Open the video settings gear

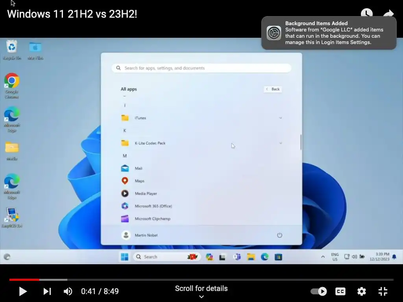pyautogui.click(x=361, y=291)
